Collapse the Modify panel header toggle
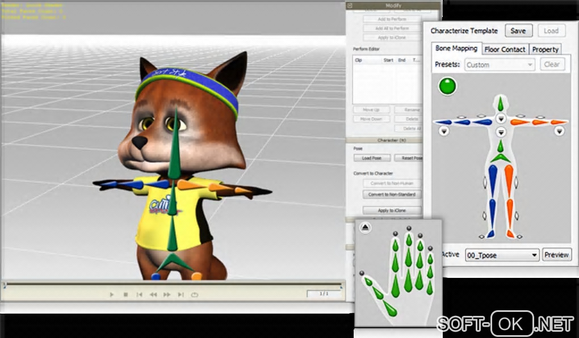Image resolution: width=579 pixels, height=338 pixels. (350, 6)
